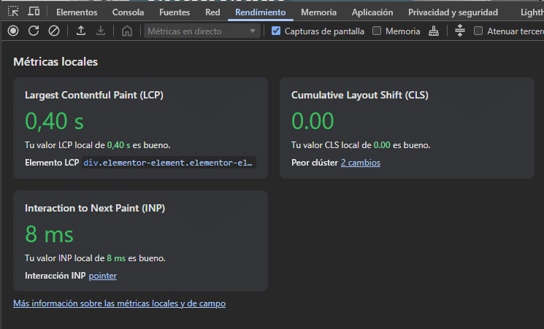This screenshot has height=329, width=544.
Task: Toggle the device toolbar icon
Action: 34,12
